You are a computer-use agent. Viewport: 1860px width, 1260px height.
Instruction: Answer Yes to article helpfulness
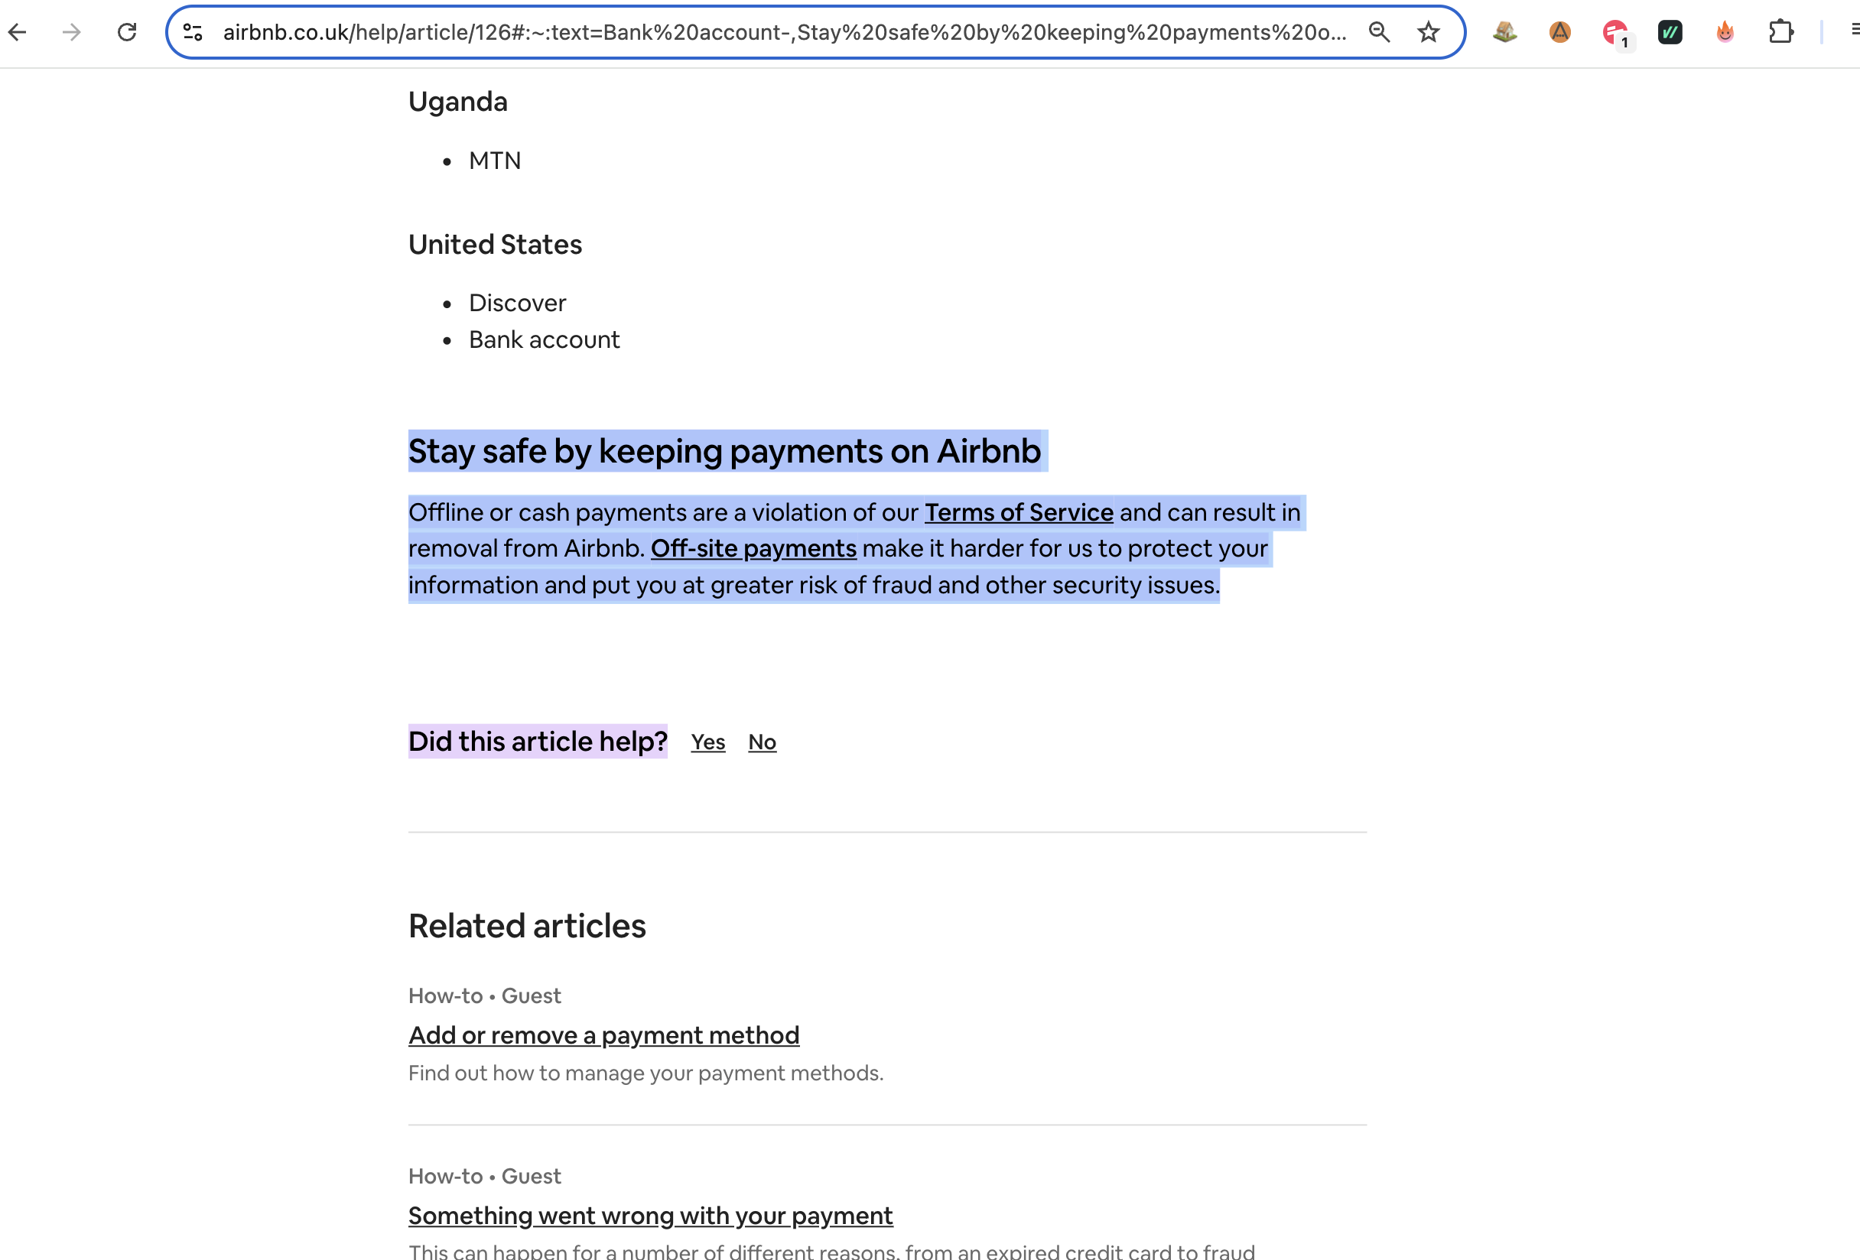click(x=708, y=742)
